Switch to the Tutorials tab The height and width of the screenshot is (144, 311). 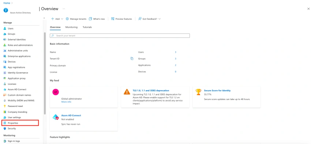87,27
